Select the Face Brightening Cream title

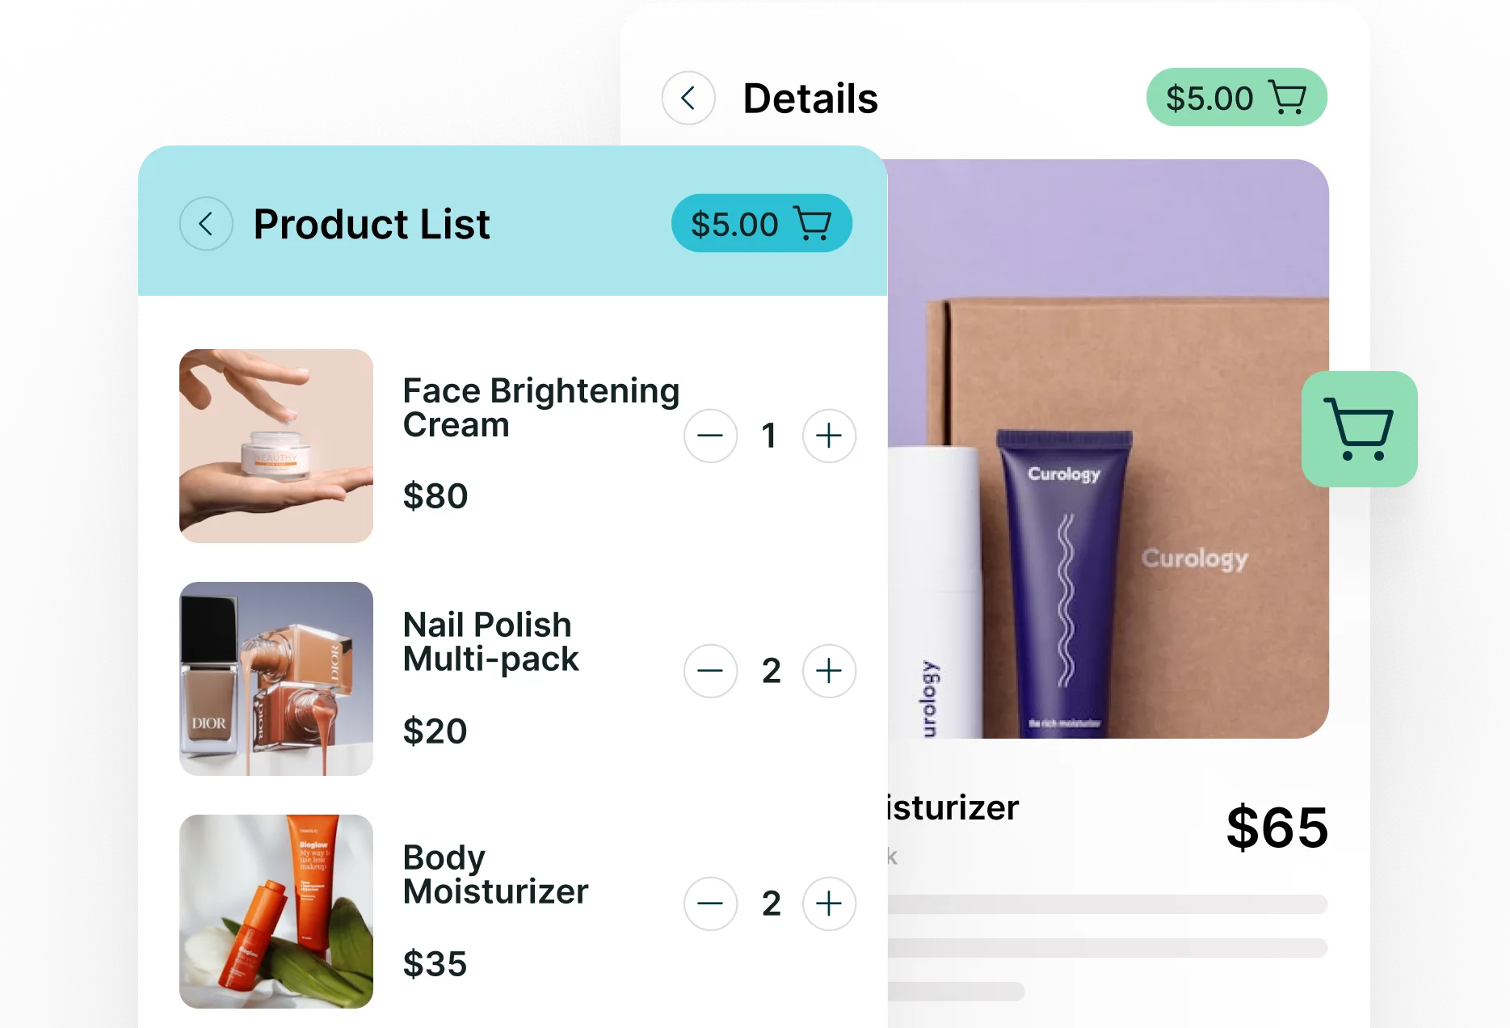point(540,408)
